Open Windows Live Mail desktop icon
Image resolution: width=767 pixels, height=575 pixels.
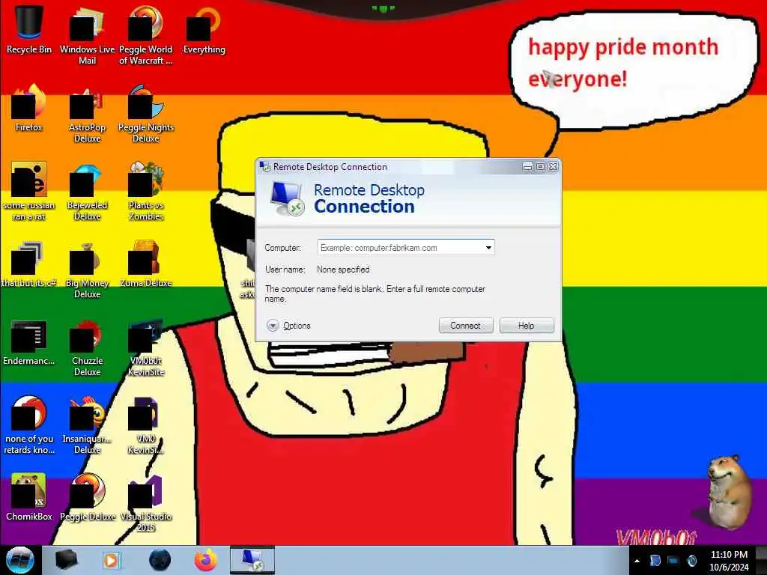(x=87, y=34)
